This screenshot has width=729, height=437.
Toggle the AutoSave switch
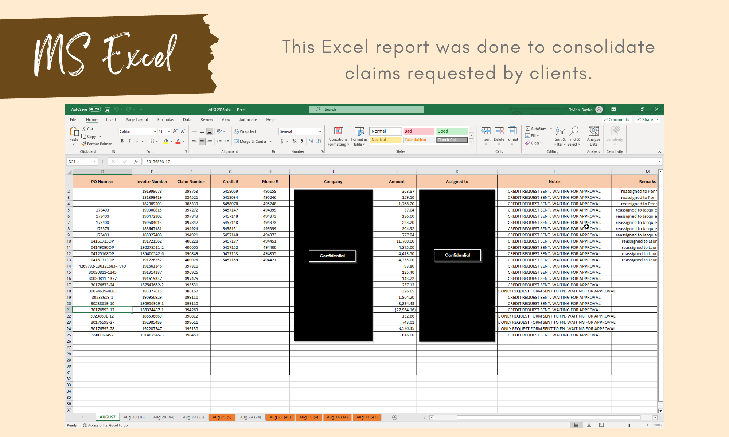pyautogui.click(x=95, y=109)
